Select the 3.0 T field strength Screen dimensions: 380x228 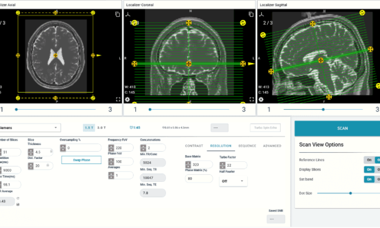click(101, 127)
